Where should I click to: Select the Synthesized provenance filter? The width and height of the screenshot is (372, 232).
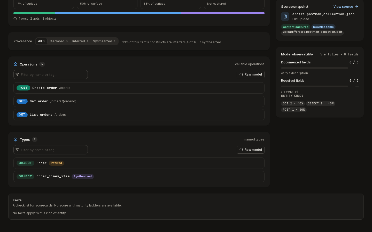[104, 41]
